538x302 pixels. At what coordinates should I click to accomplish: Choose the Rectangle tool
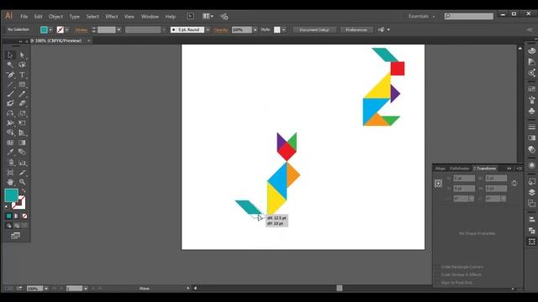pos(22,84)
